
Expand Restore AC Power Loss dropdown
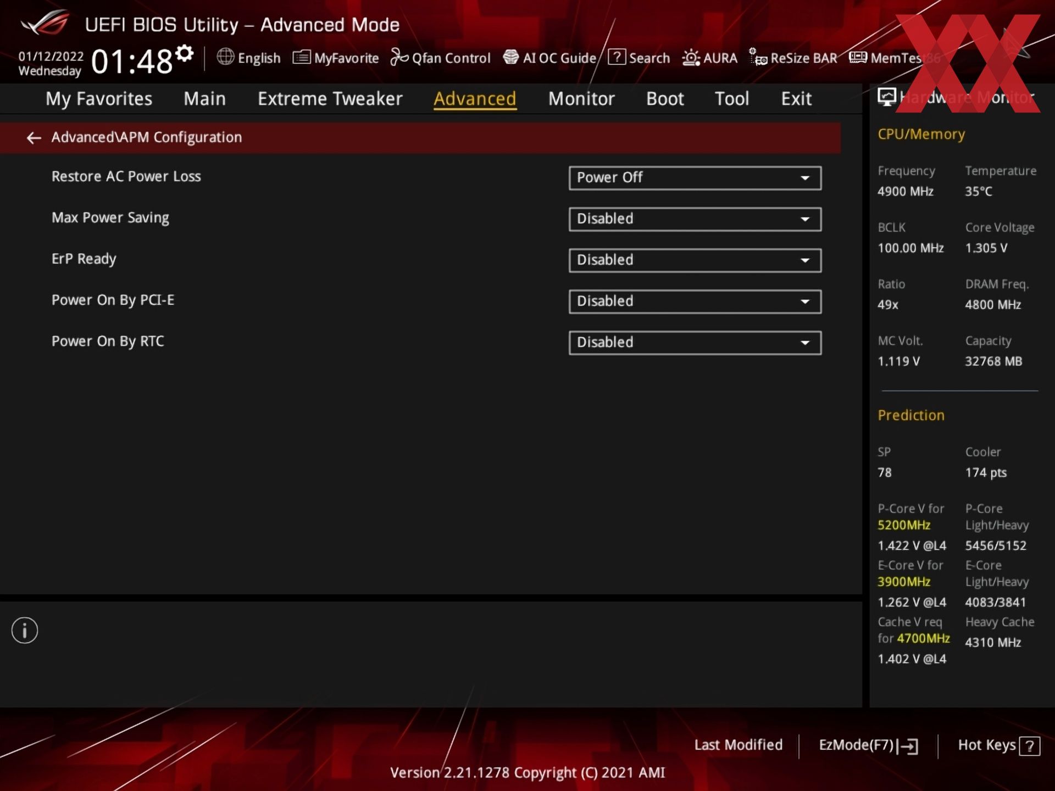(x=695, y=178)
